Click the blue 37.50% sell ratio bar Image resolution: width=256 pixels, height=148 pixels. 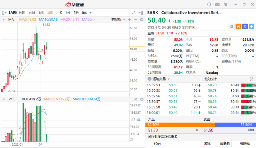click(x=235, y=125)
